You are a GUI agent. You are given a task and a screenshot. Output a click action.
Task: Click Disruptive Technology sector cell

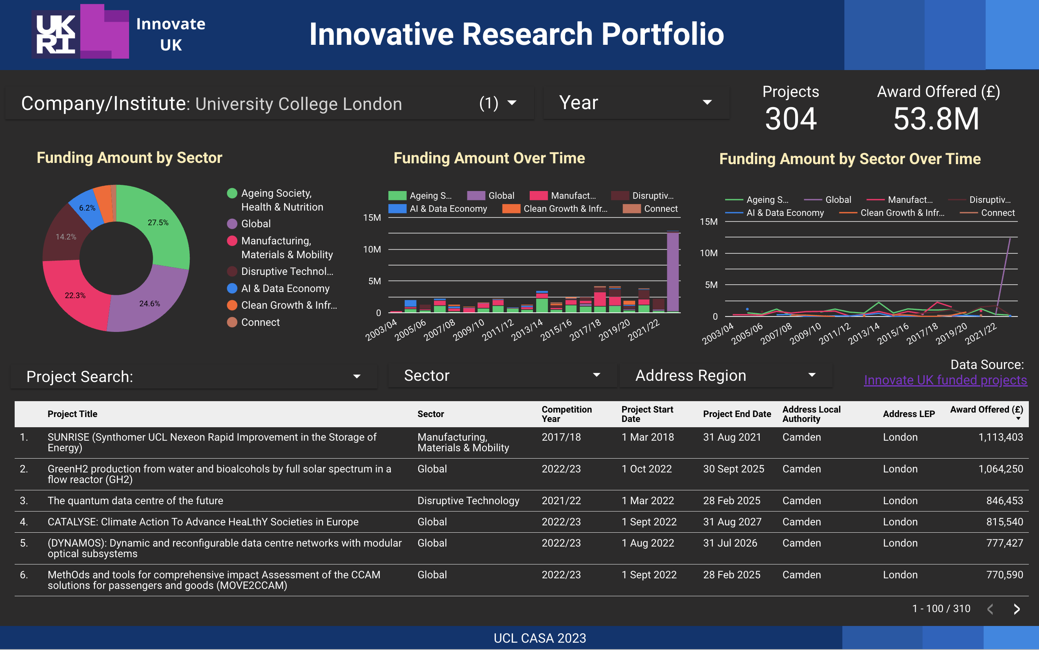coord(468,501)
